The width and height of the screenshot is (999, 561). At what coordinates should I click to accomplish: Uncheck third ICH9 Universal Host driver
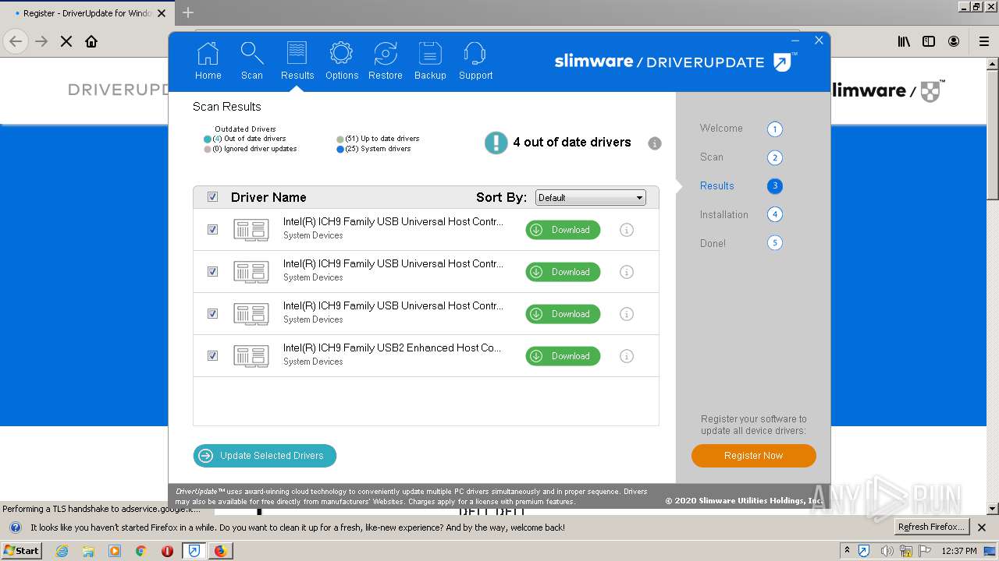point(212,314)
